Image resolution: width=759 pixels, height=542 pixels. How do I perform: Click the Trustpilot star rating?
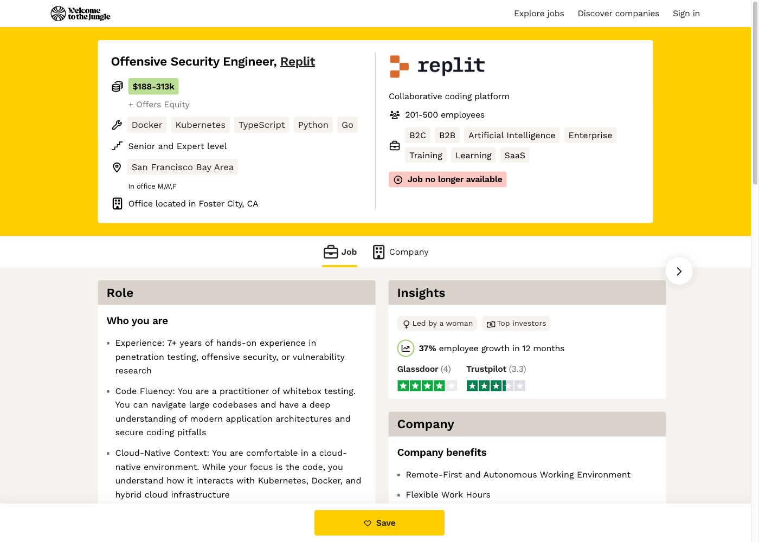(x=496, y=385)
